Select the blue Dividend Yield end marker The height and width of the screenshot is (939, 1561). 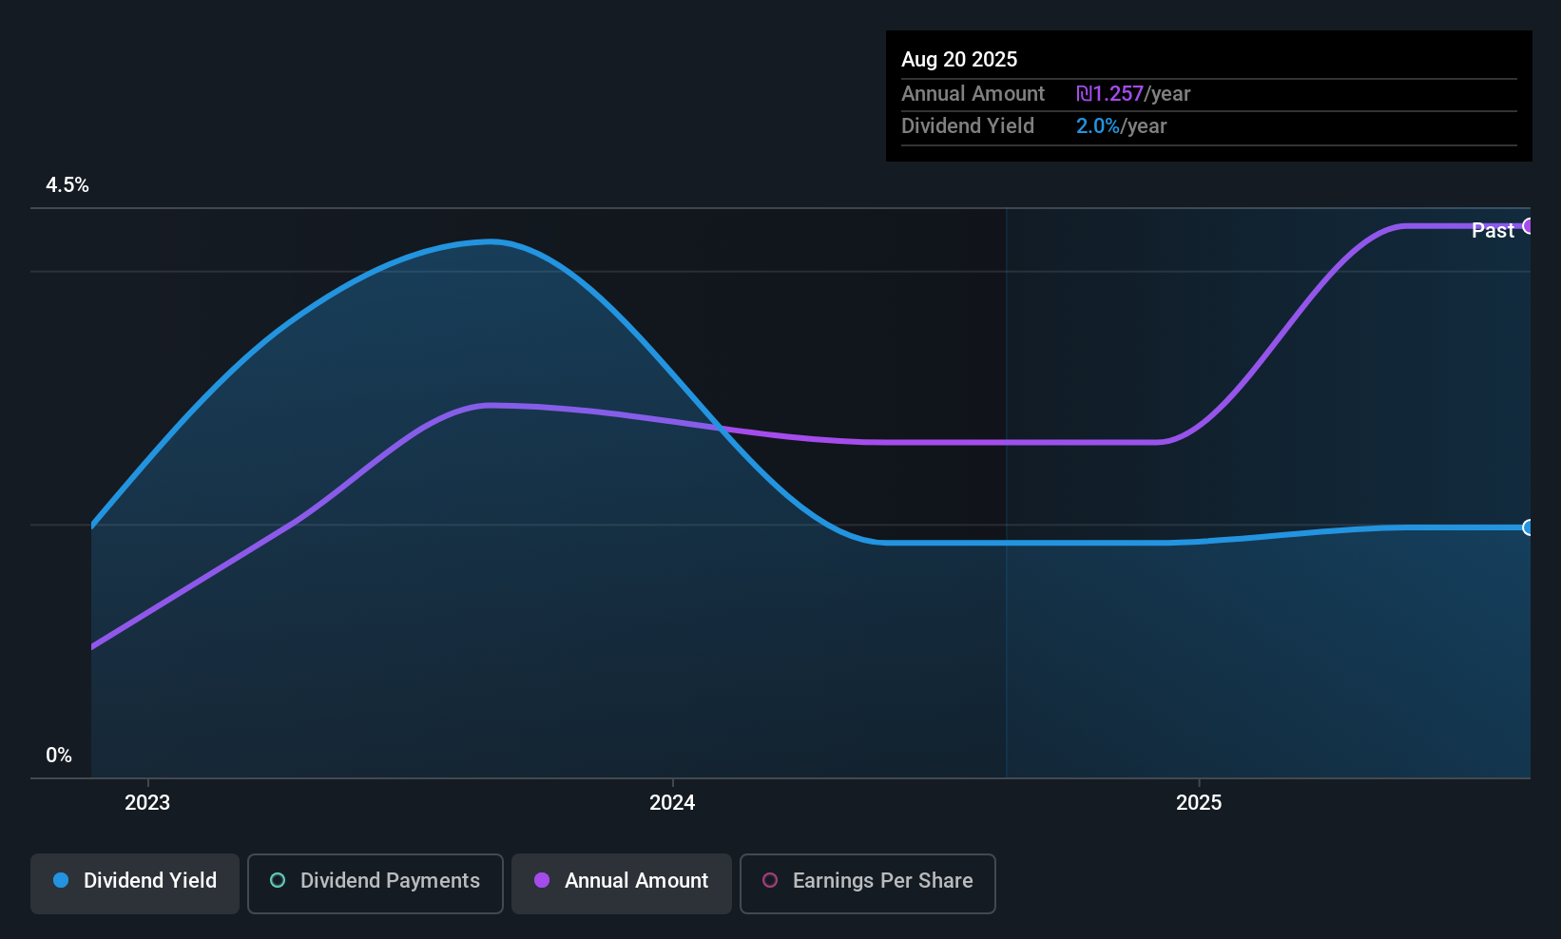pos(1529,527)
